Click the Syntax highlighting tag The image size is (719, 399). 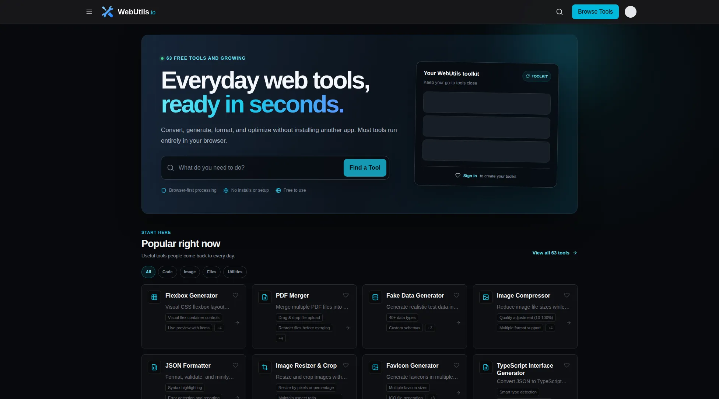[185, 388]
